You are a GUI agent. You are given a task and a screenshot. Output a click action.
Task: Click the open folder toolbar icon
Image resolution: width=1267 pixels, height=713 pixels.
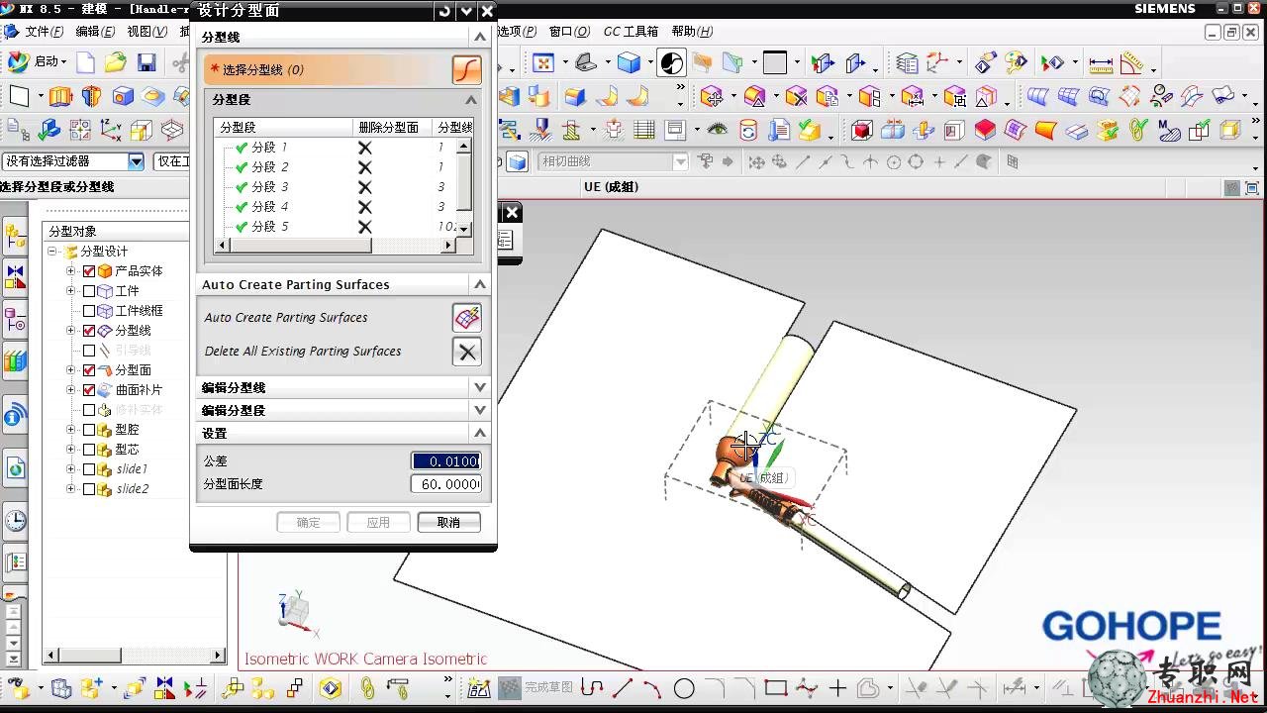coord(116,62)
